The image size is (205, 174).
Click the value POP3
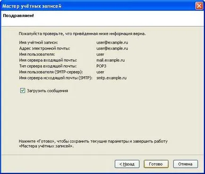(101, 66)
